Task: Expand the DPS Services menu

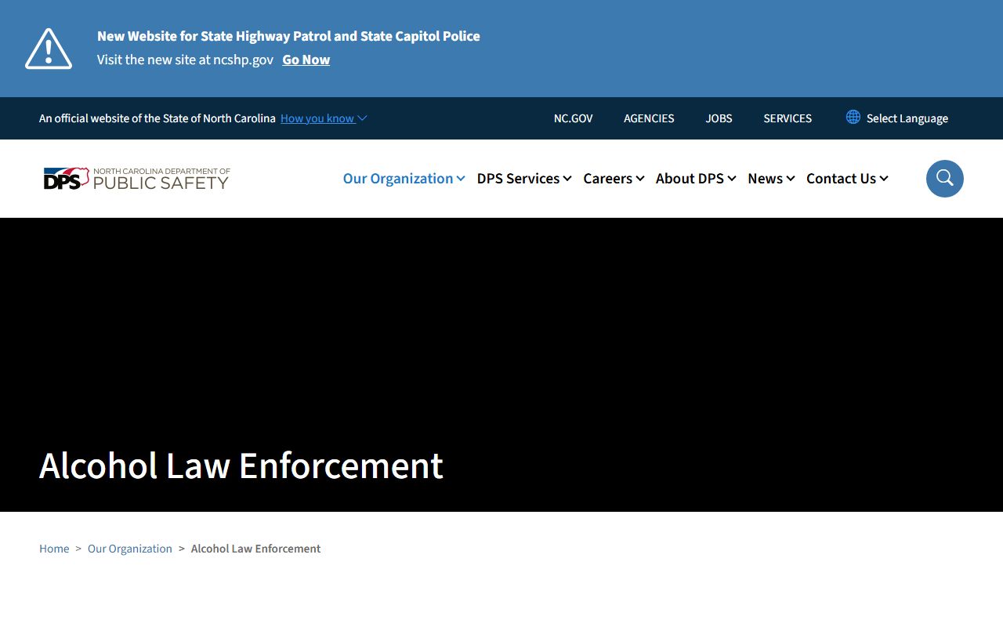Action: click(524, 179)
